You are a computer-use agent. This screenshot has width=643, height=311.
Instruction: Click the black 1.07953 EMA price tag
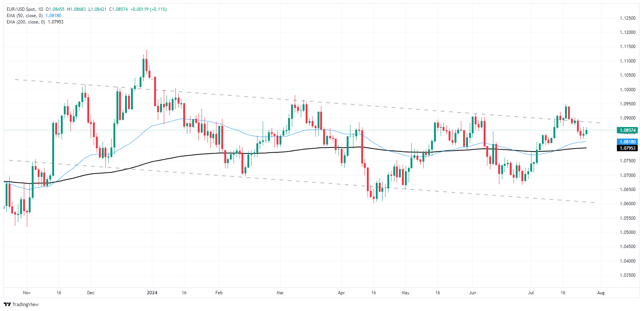coord(627,148)
